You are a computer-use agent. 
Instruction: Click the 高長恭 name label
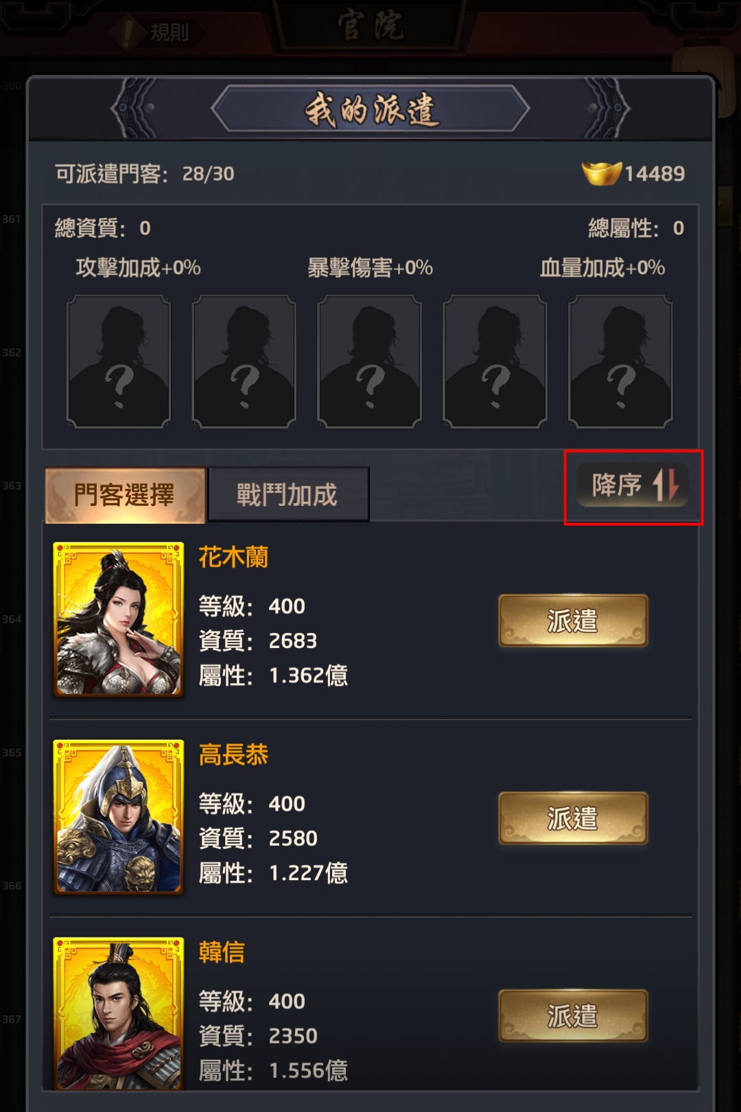pyautogui.click(x=233, y=754)
